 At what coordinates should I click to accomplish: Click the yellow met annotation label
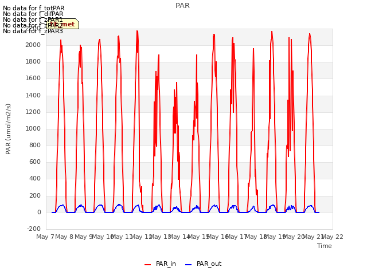(63, 24)
